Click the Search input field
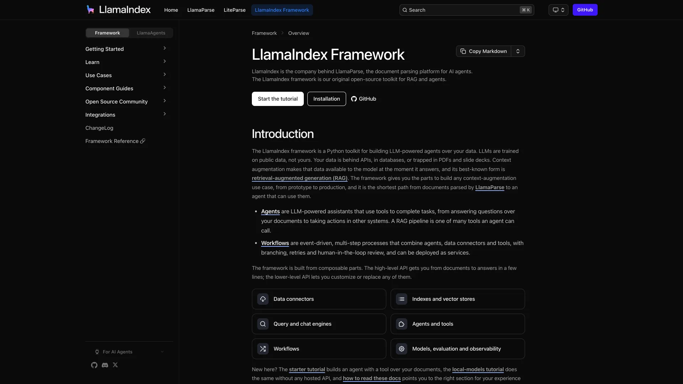 [x=467, y=10]
